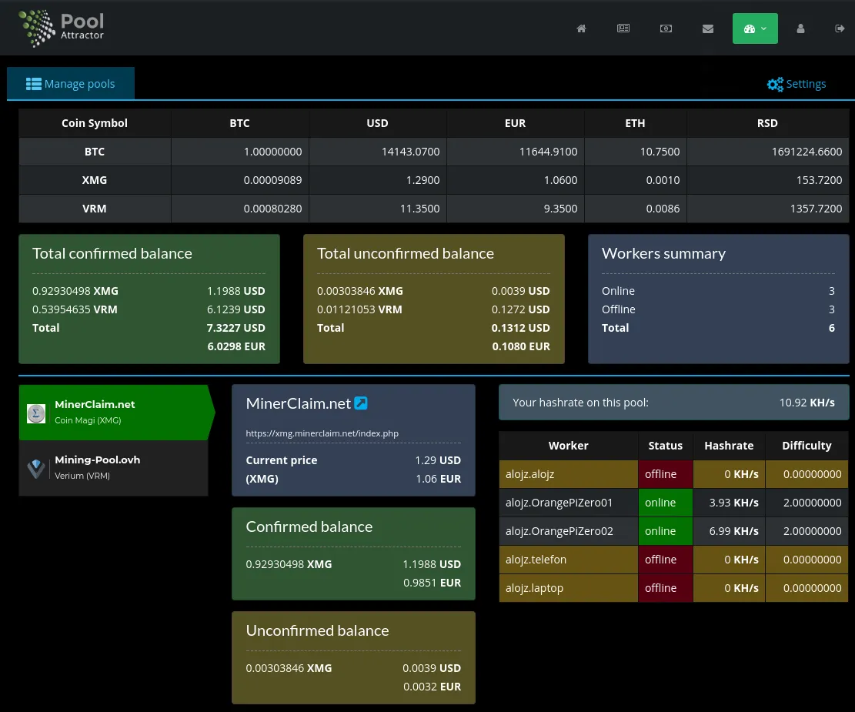The image size is (855, 712).
Task: Click the XMG row label
Action: click(x=95, y=180)
